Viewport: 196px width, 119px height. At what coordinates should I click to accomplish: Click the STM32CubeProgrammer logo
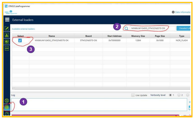click(11, 12)
